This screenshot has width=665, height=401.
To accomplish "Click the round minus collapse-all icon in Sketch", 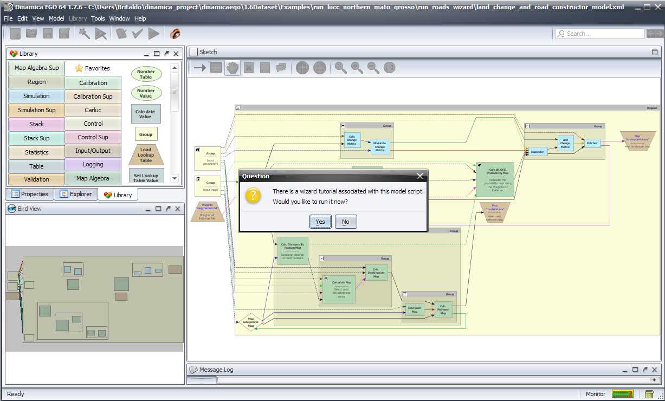I will tap(320, 68).
